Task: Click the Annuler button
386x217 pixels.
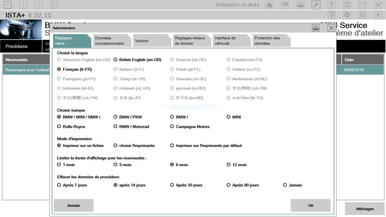Action: coord(74,205)
